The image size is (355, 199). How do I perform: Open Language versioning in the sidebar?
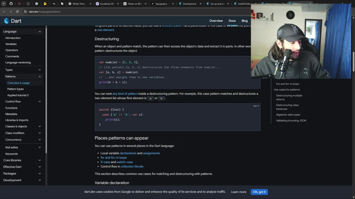[x=18, y=62]
